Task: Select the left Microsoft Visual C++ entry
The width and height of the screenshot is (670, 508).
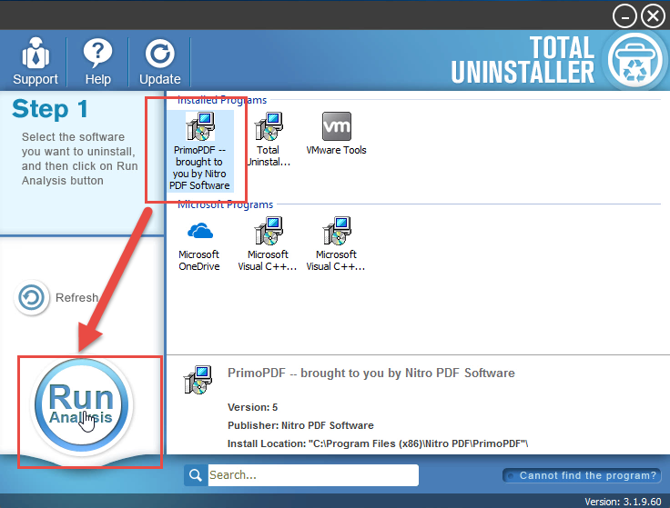Action: click(268, 244)
